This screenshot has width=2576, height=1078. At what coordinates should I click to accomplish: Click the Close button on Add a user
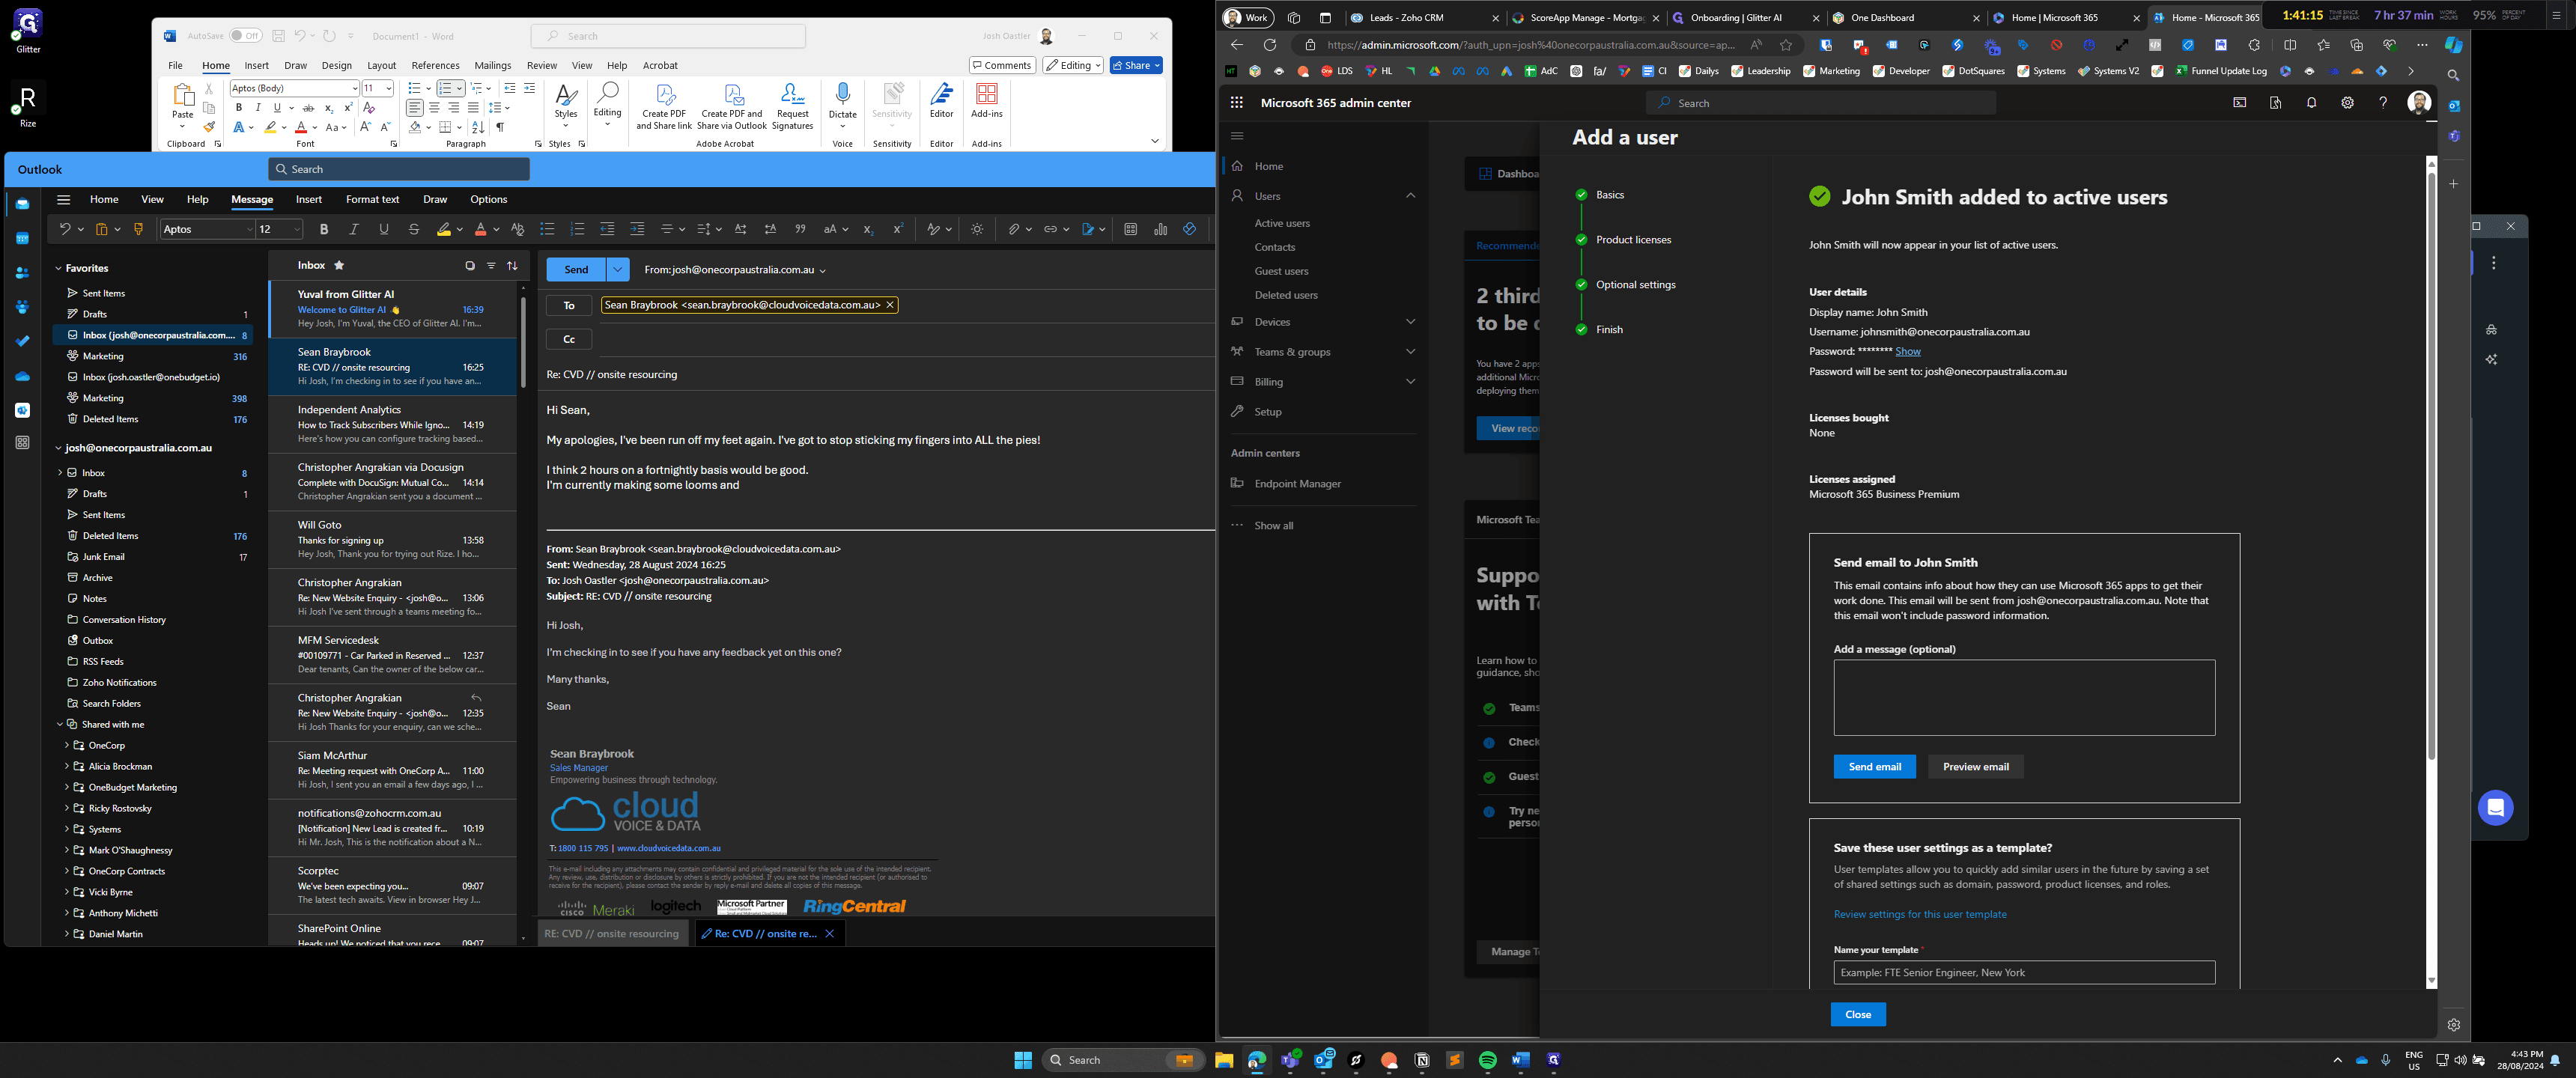coord(1858,1014)
